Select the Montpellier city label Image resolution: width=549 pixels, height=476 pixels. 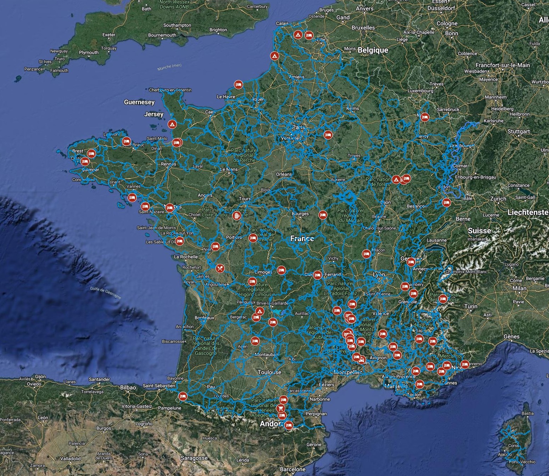[348, 372]
